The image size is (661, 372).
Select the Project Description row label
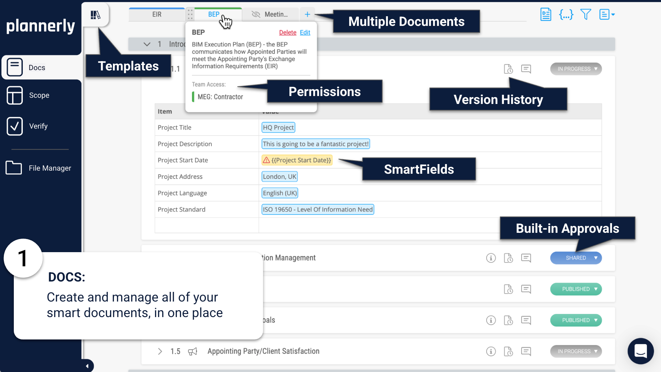coord(185,144)
